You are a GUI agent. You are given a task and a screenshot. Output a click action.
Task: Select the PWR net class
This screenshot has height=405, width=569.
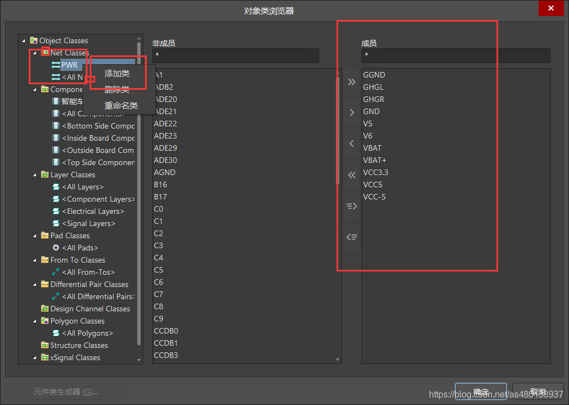tap(69, 65)
